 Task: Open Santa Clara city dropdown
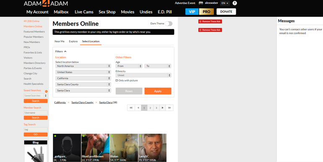83,91
